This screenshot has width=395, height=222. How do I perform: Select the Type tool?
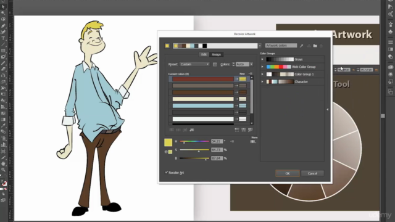click(3, 38)
